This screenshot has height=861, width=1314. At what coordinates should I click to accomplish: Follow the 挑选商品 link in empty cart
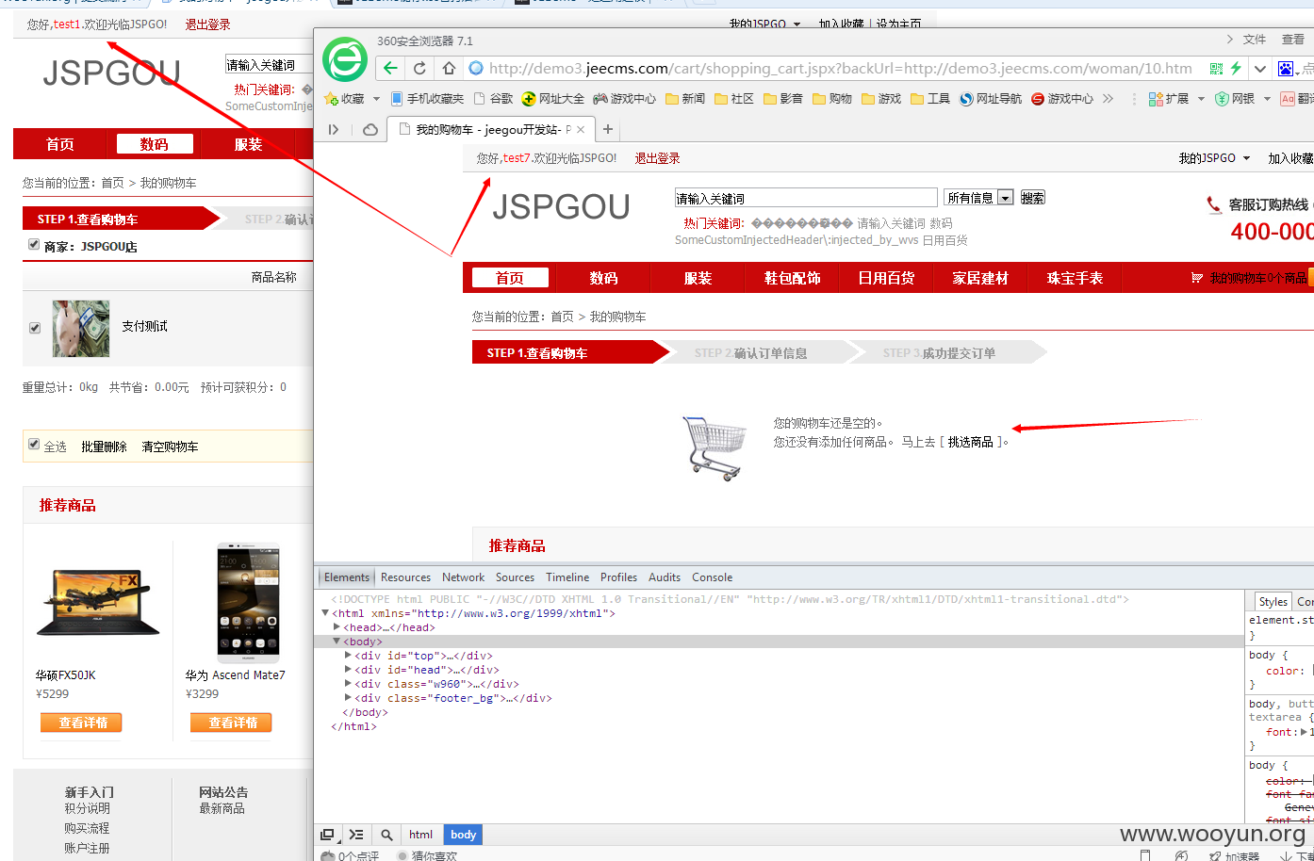[971, 442]
